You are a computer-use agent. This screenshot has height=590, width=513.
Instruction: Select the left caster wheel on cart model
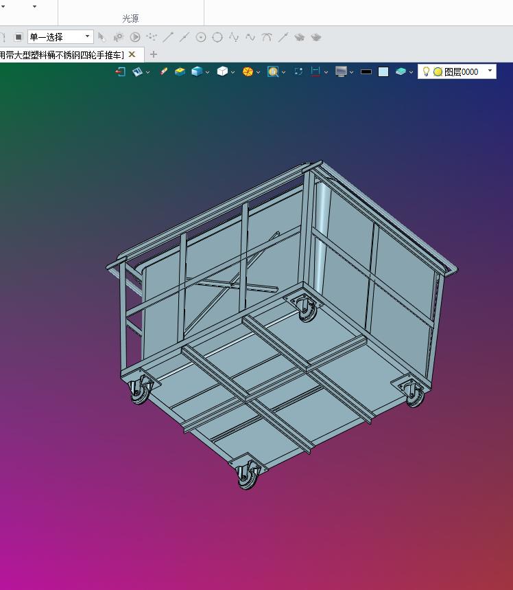coord(140,389)
